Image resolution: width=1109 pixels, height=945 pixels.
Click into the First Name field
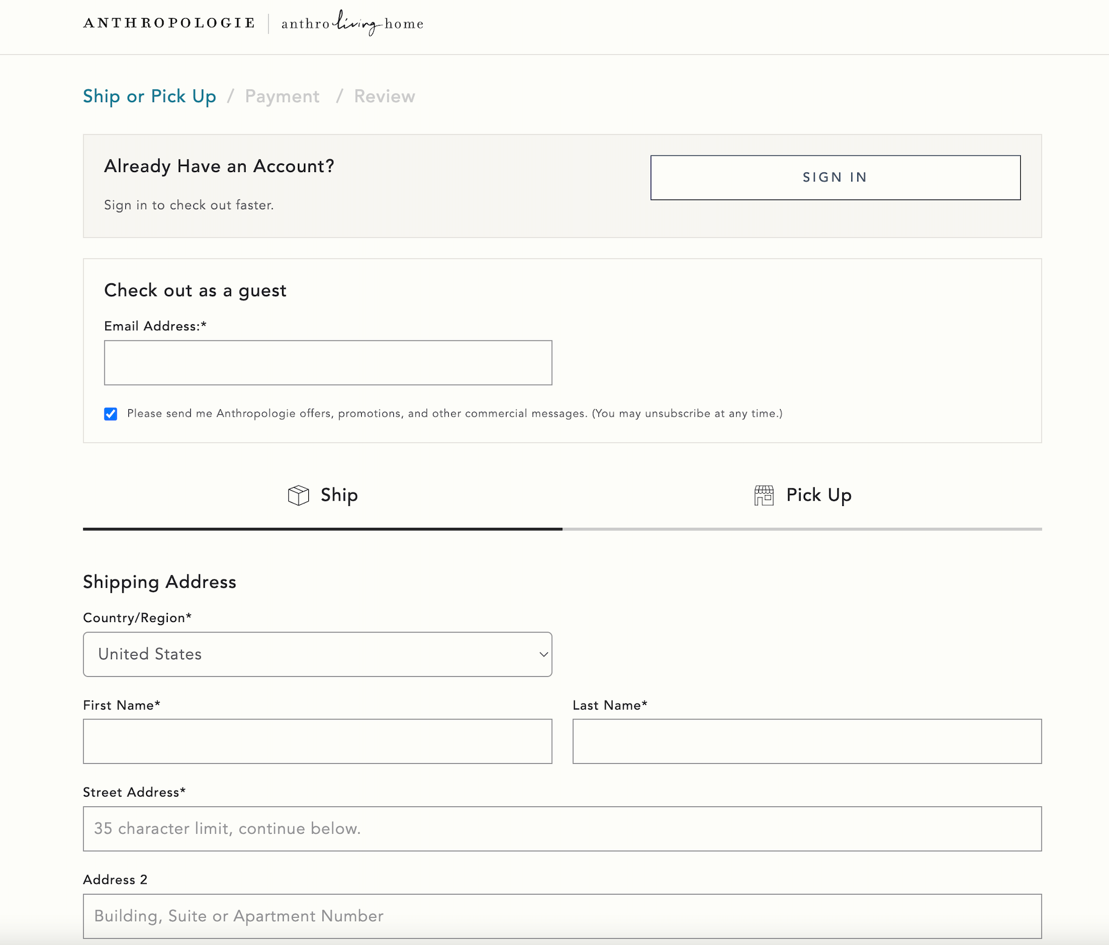[x=317, y=741]
